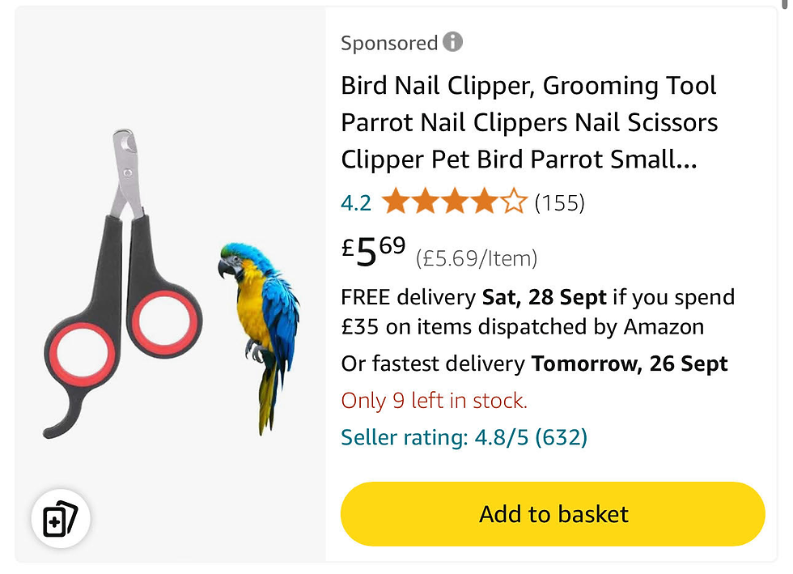Click the £5.69/Item unit price
The height and width of the screenshot is (574, 793).
477,258
